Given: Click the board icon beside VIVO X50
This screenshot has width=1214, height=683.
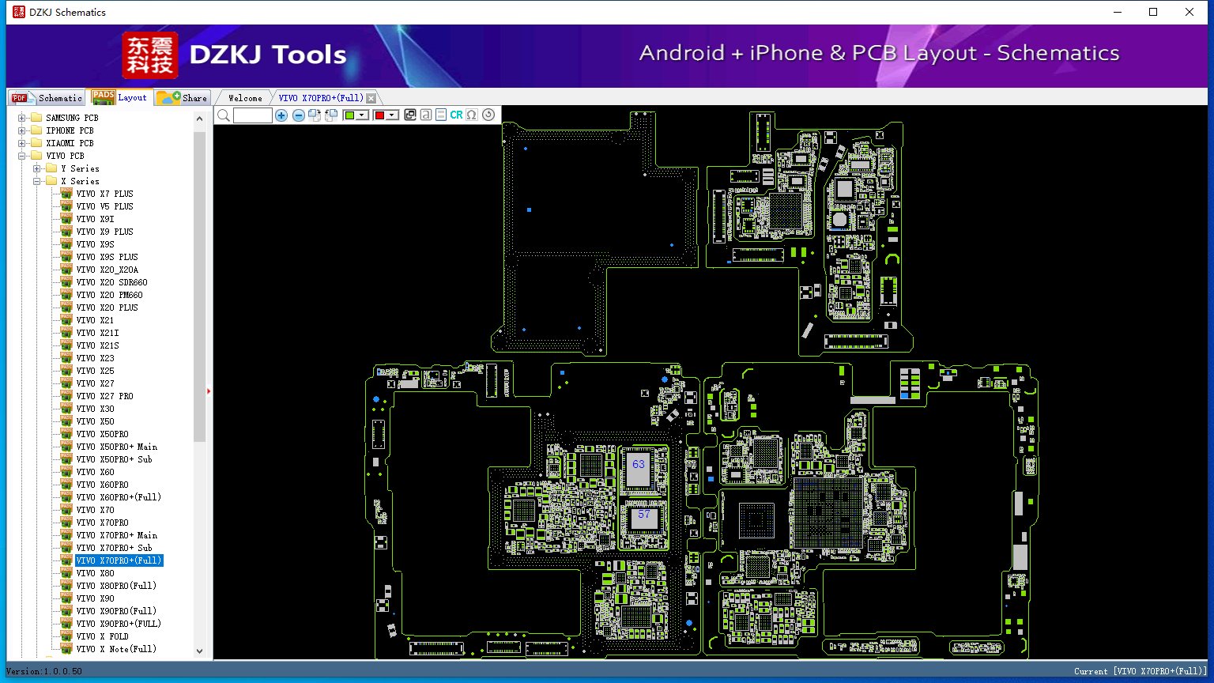Looking at the screenshot, I should coord(66,421).
